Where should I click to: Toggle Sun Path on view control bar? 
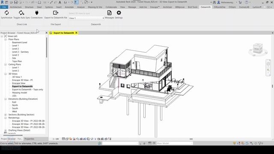pyautogui.click(x=70, y=139)
